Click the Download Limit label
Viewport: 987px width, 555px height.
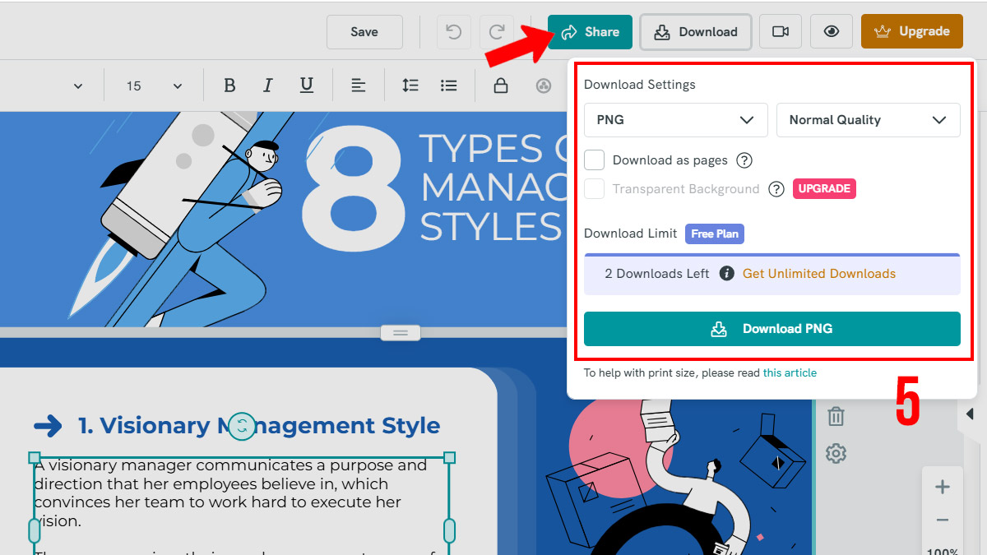(x=631, y=234)
